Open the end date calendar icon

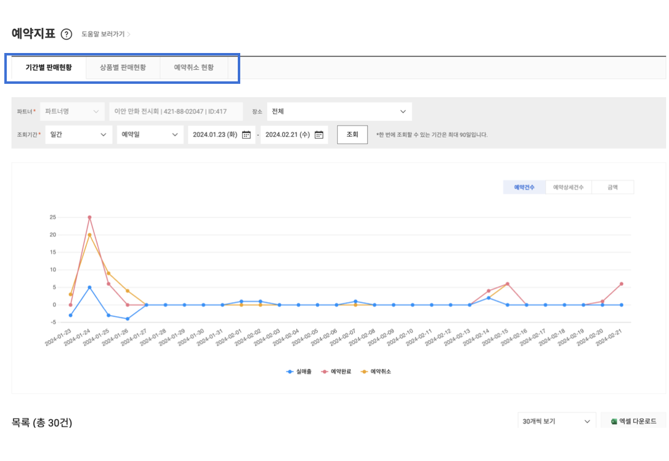point(319,135)
